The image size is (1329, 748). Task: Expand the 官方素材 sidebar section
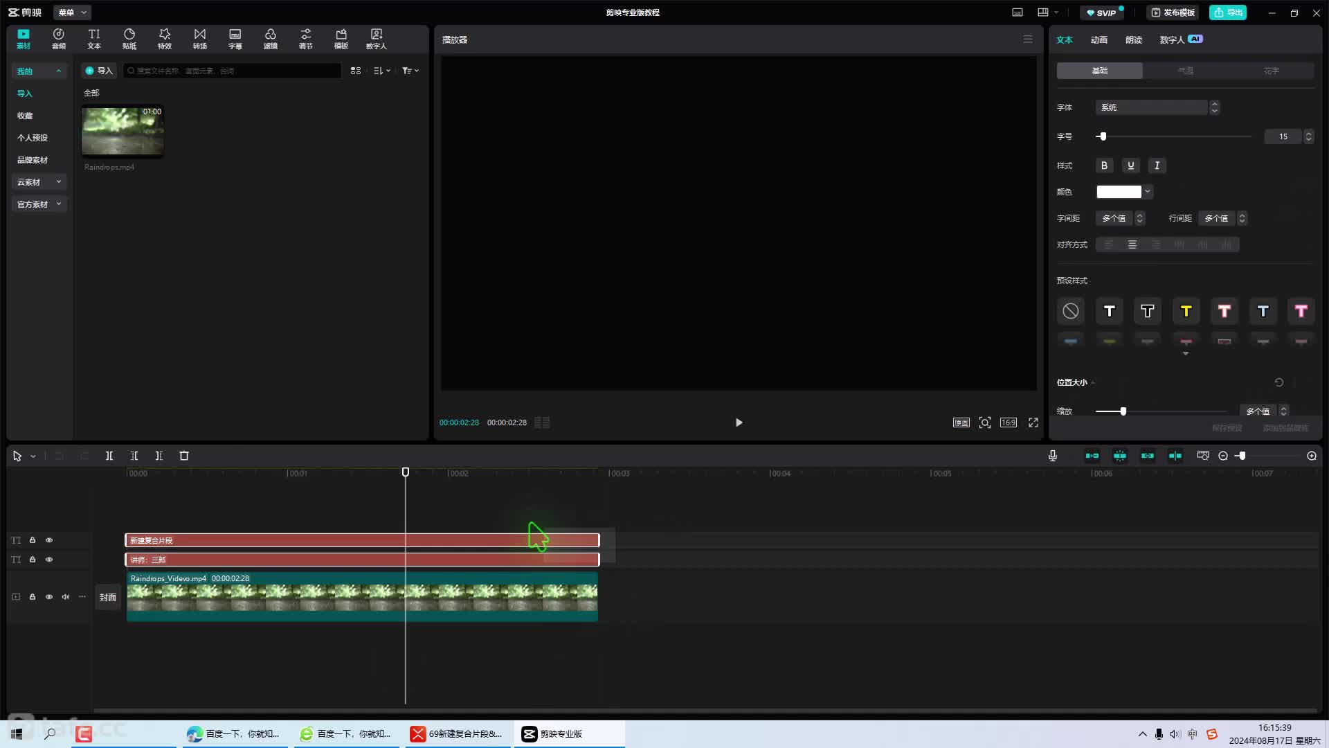click(39, 204)
